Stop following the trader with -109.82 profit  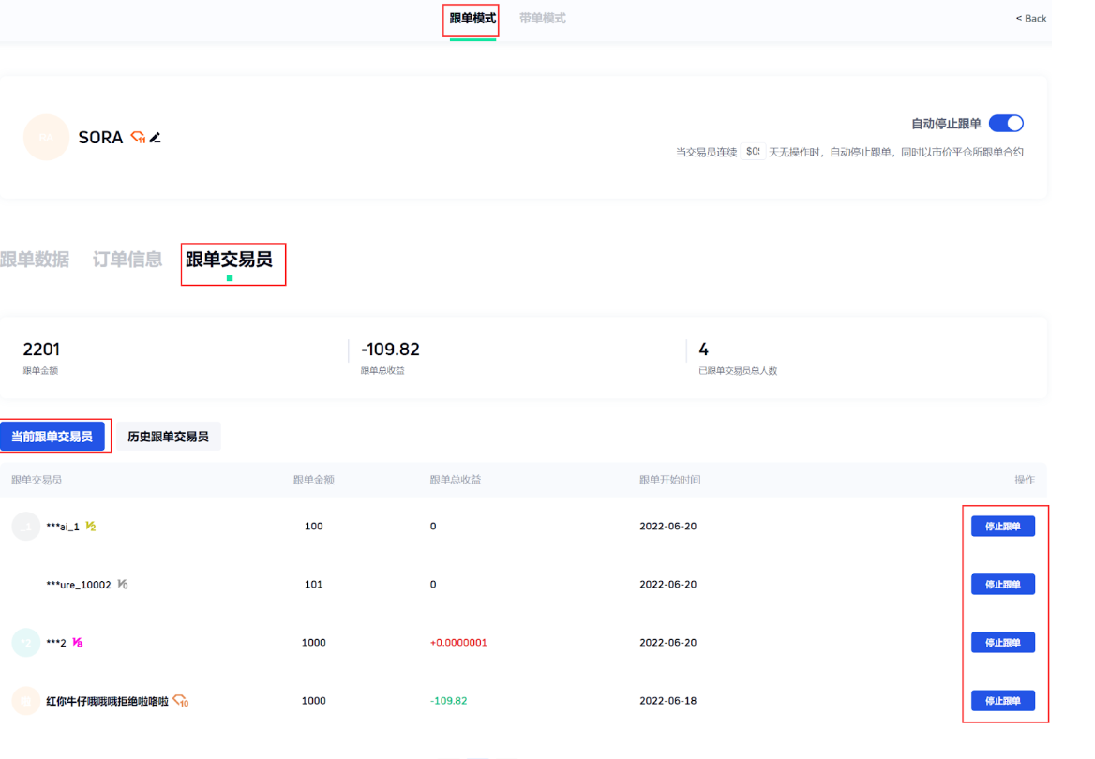click(1002, 701)
